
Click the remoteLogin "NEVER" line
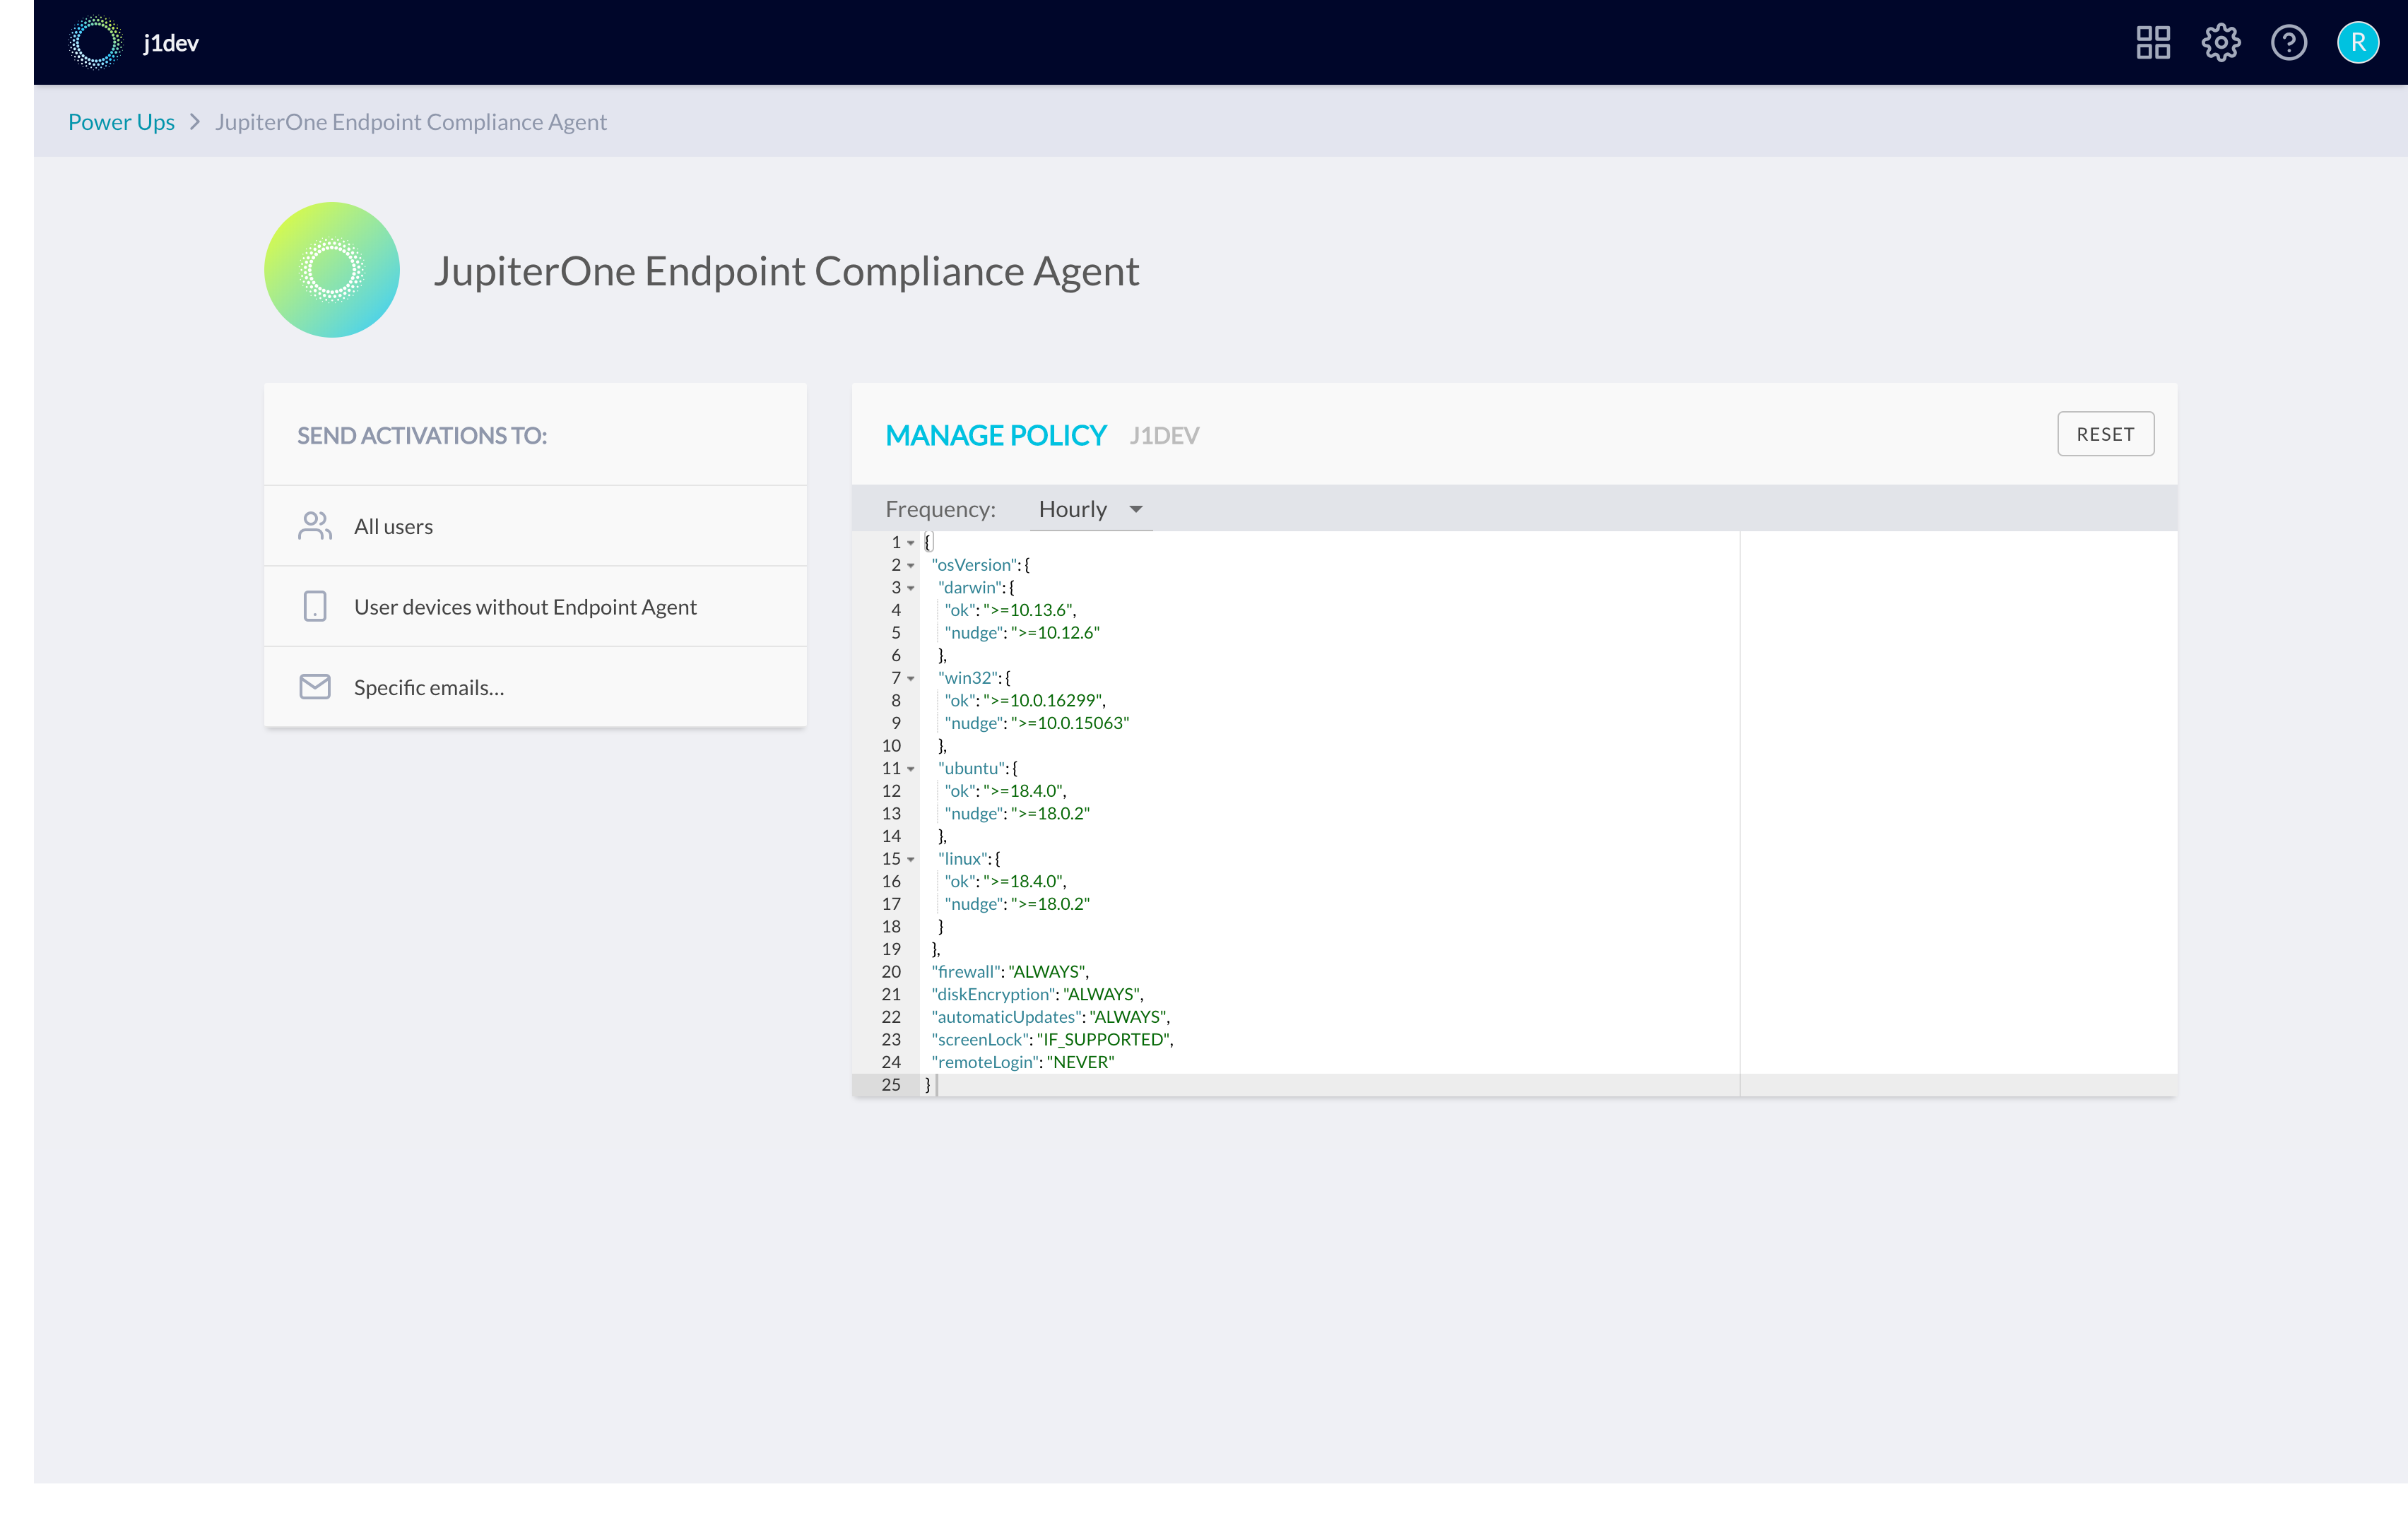coord(1022,1062)
